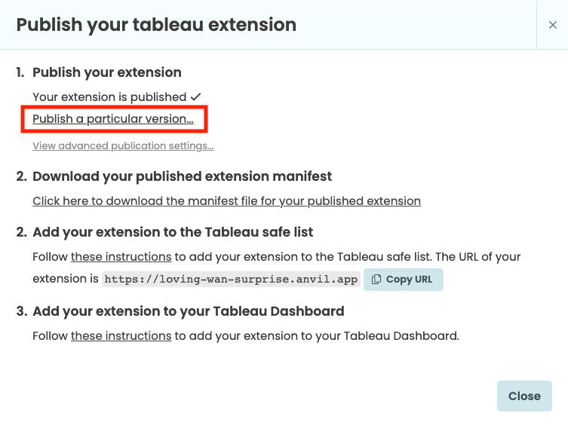Screen dimensions: 568x428
Task: Select 'Download your published extension manifest' heading
Action: coord(183,176)
